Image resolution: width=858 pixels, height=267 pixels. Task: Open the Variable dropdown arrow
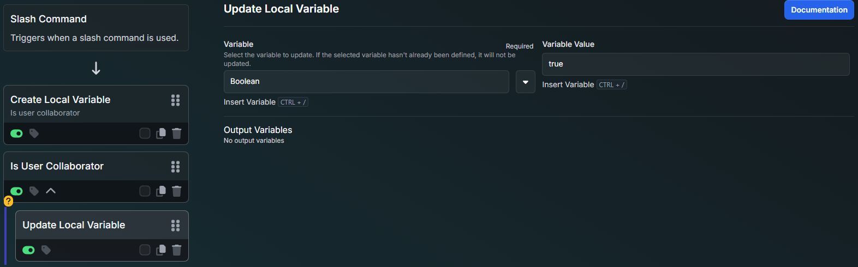(526, 82)
